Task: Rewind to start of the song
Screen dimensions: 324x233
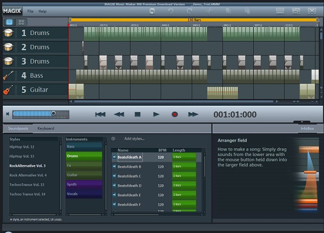Action: click(100, 114)
